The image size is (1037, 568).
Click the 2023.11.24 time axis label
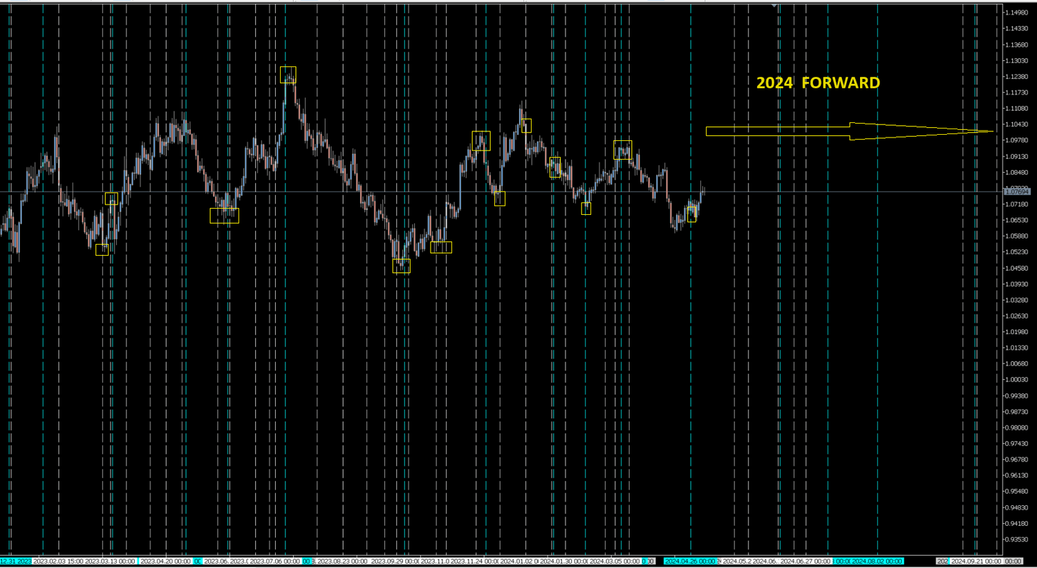pyautogui.click(x=474, y=561)
